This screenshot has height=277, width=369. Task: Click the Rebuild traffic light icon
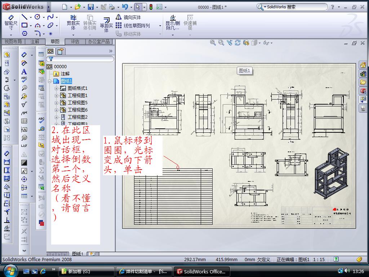[151, 7]
